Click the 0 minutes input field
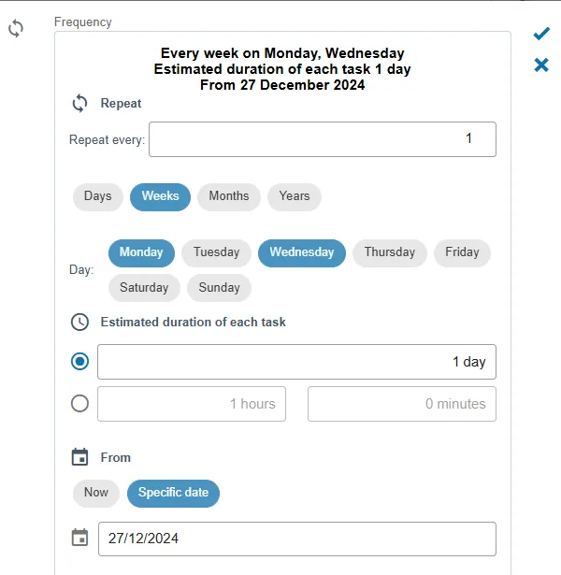Screen dimensions: 561x575 [402, 404]
